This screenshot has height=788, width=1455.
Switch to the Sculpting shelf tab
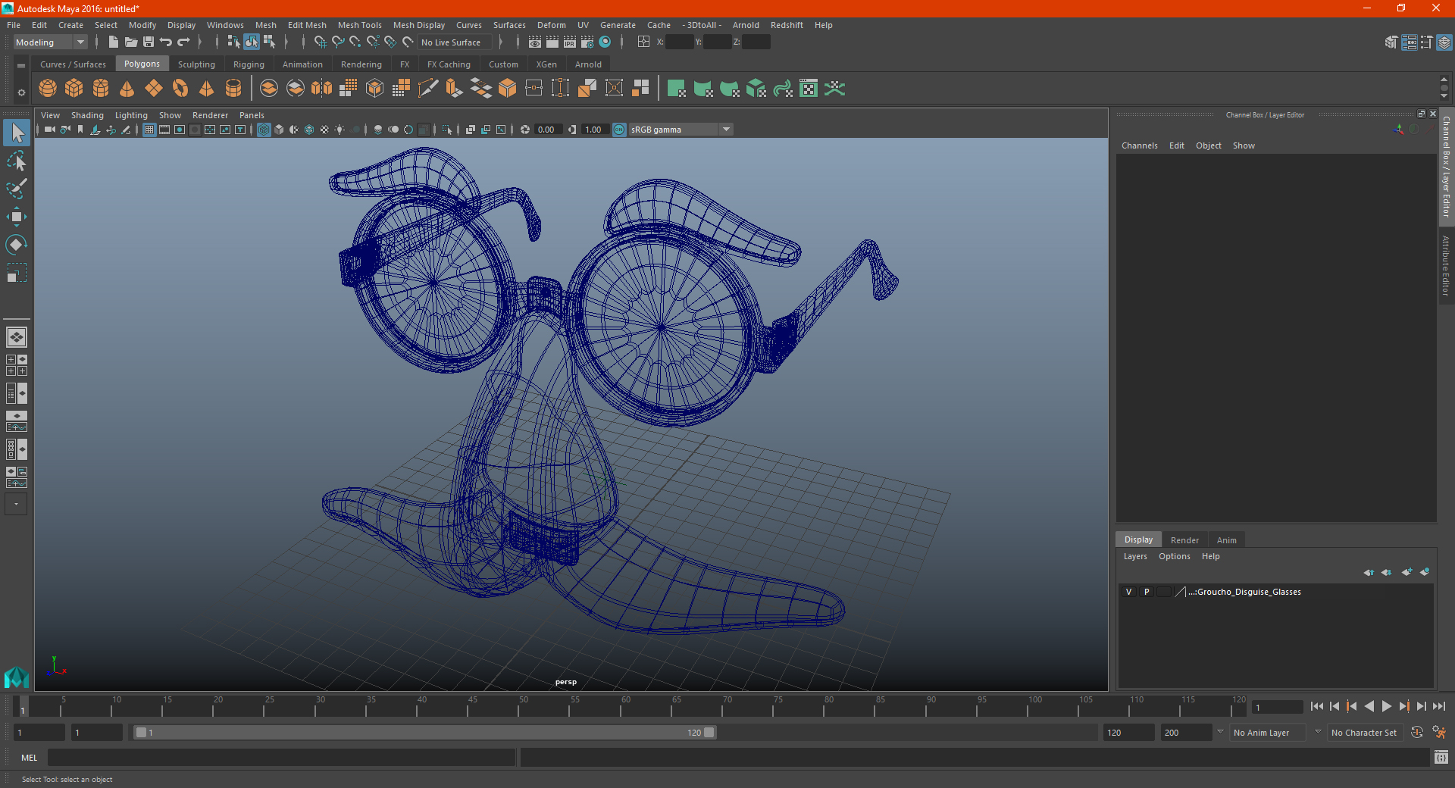[x=196, y=64]
